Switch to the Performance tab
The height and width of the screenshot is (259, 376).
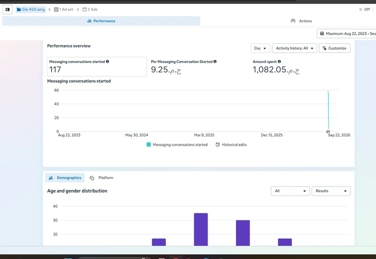coord(101,21)
